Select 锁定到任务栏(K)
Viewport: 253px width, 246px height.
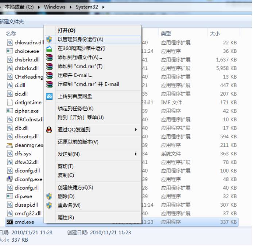93,108
